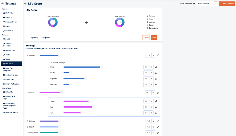Click the three-dots more options button
Image resolution: width=236 pixels, height=136 pixels.
point(216,4)
